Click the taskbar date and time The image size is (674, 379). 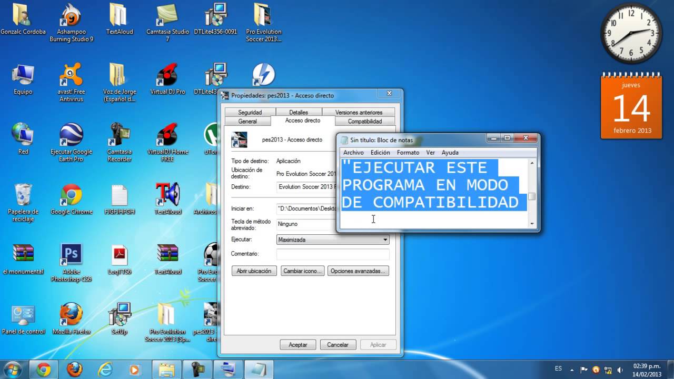click(647, 370)
